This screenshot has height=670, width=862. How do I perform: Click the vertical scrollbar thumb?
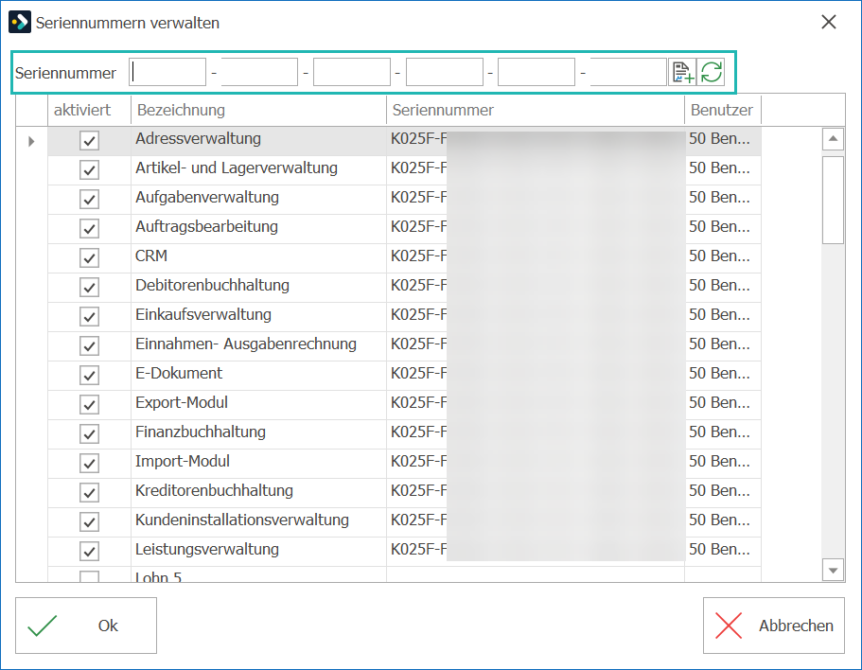[833, 200]
